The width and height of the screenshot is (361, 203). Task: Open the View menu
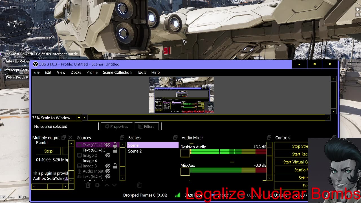click(61, 72)
